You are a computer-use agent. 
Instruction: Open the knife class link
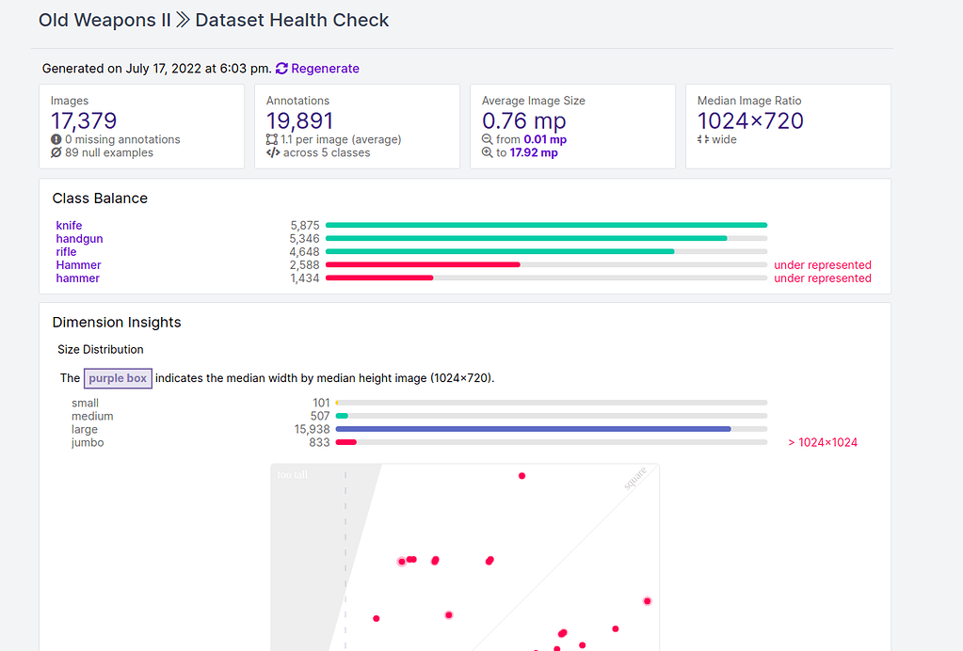[69, 226]
